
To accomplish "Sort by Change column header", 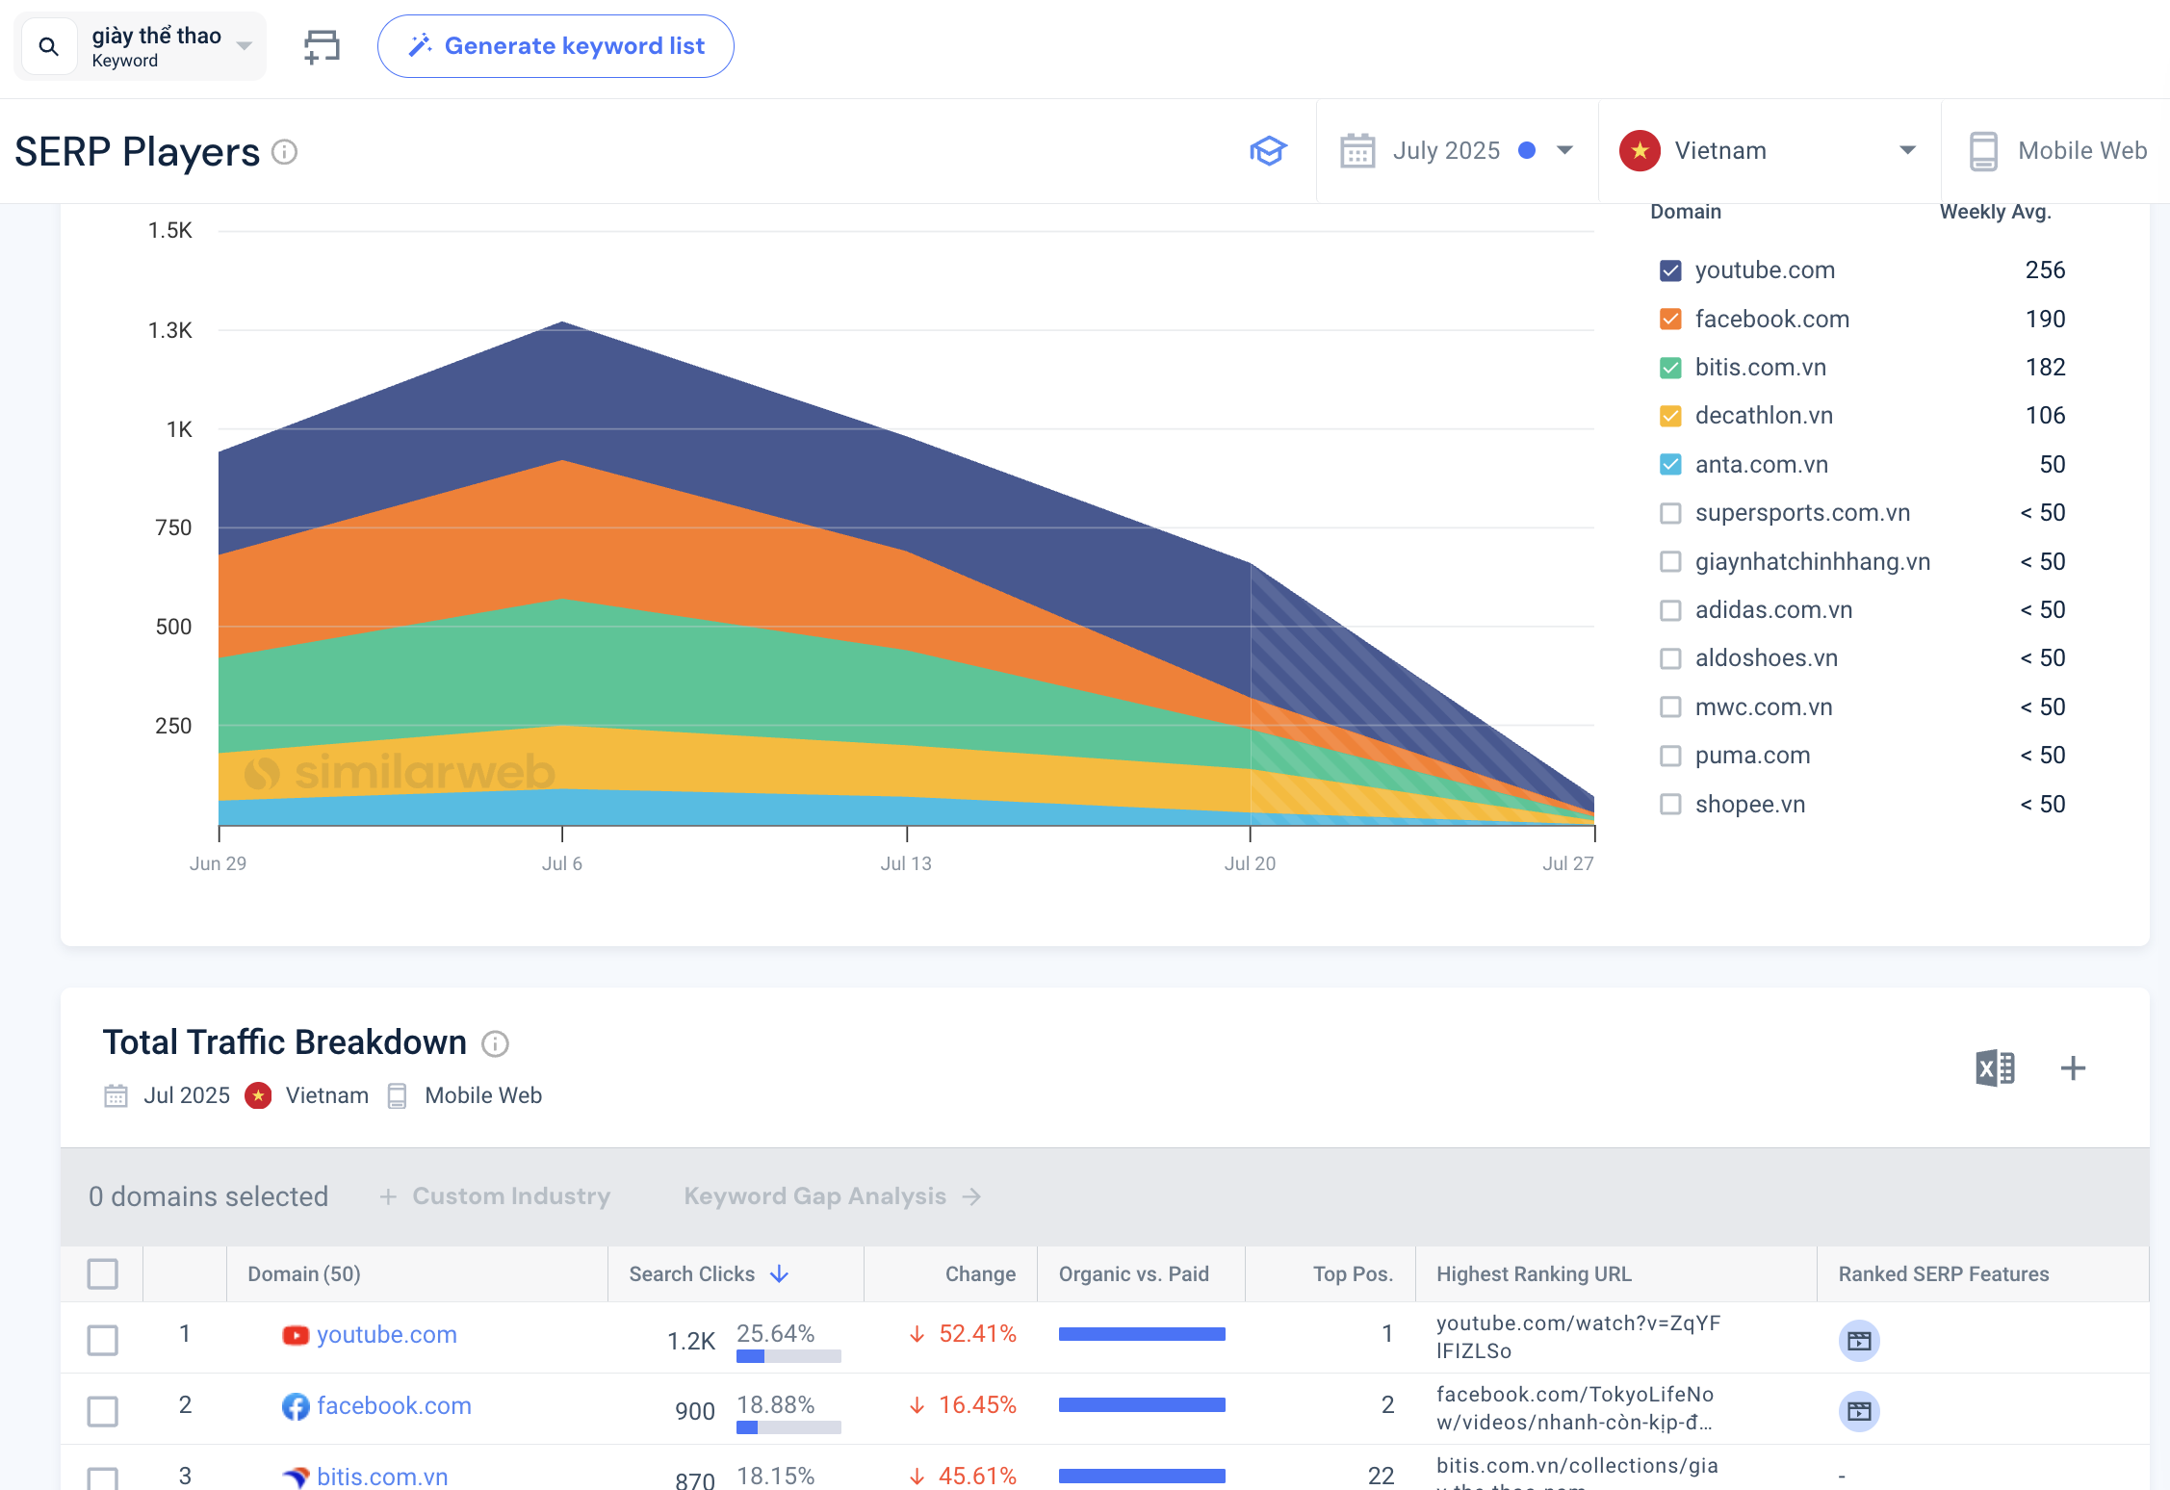I will pos(980,1274).
